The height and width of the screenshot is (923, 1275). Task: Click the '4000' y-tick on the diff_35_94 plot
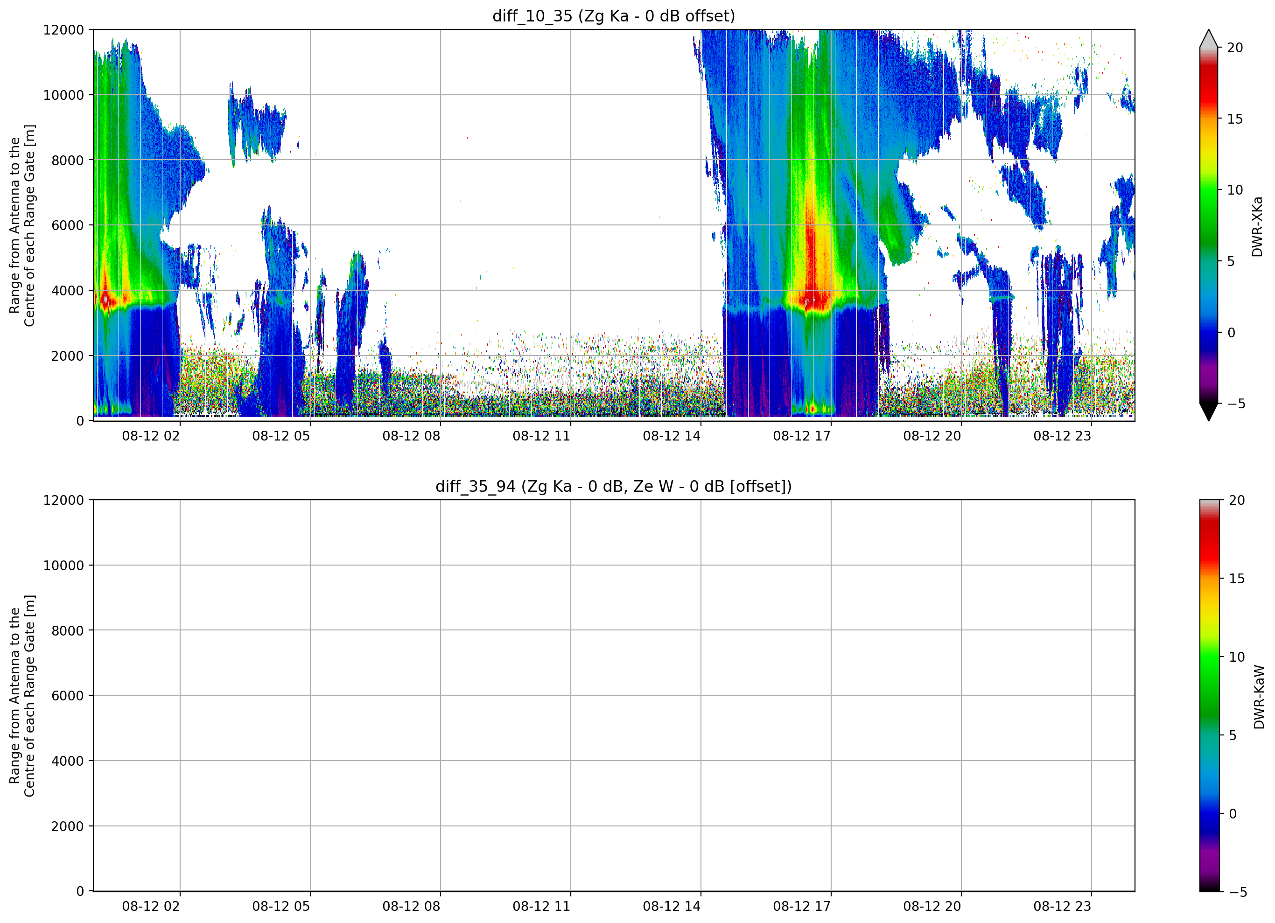click(x=68, y=761)
